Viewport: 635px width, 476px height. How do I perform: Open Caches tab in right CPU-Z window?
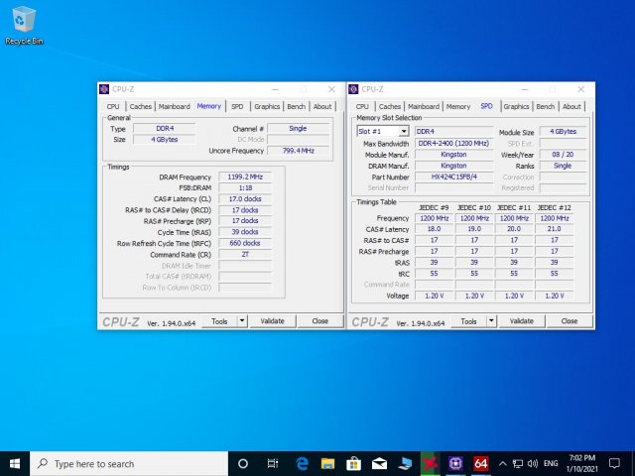390,106
